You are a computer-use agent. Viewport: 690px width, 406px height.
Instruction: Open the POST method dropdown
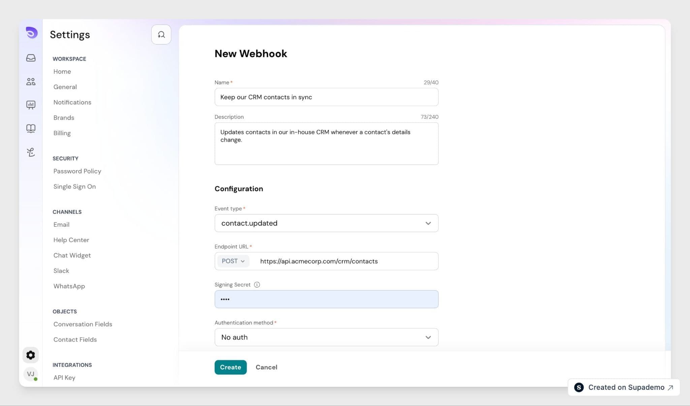pos(233,261)
